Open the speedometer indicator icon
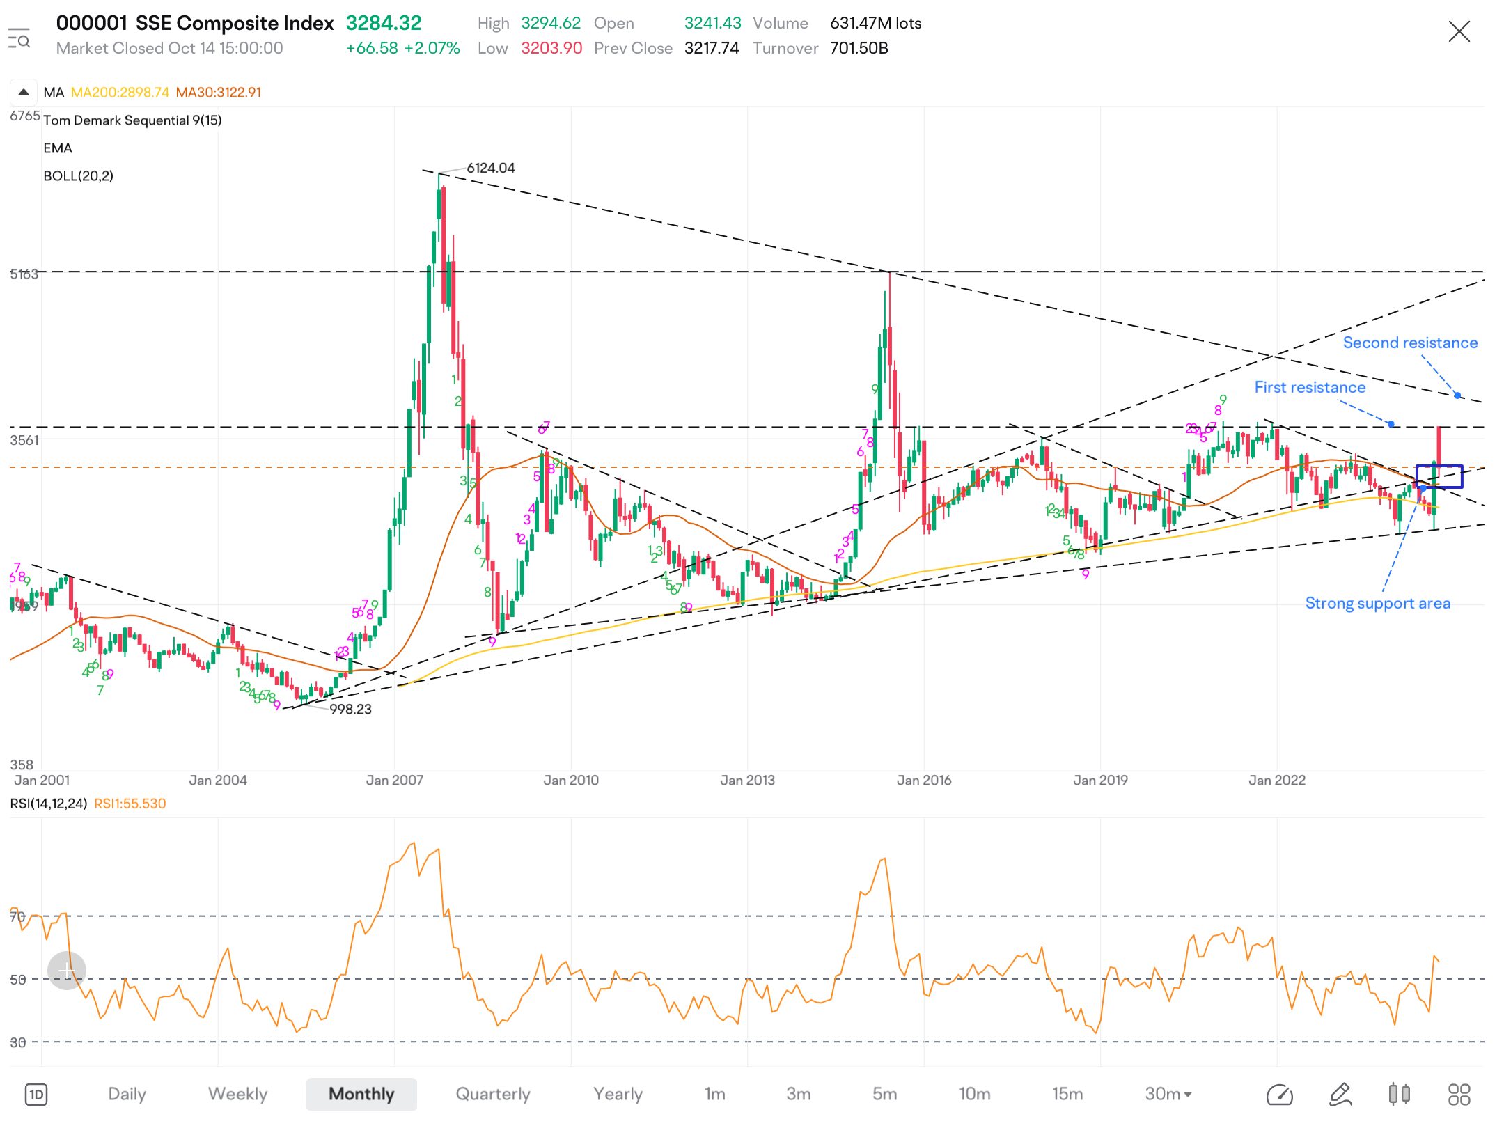 tap(1280, 1095)
